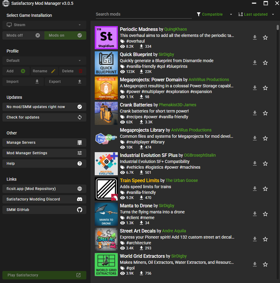Star the Quick Blueprint mod
Image resolution: width=280 pixels, height=283 pixels.
pos(265,63)
